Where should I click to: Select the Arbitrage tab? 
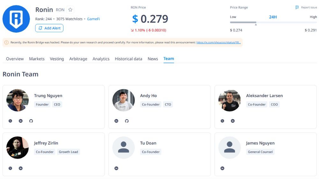pyautogui.click(x=78, y=59)
